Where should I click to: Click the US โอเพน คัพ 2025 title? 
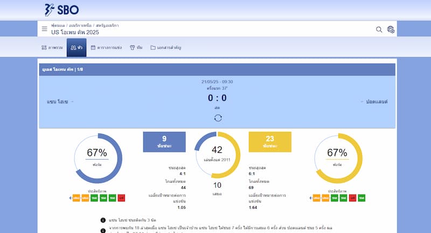pos(75,32)
